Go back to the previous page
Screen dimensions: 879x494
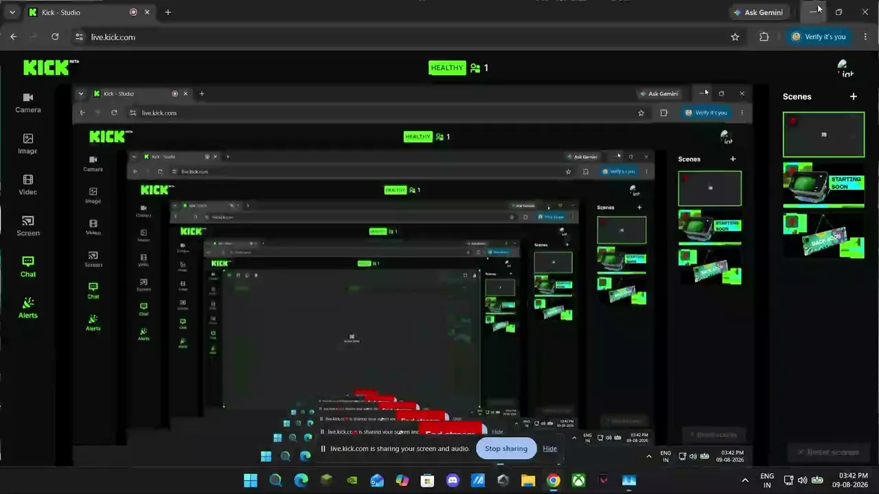pyautogui.click(x=14, y=37)
